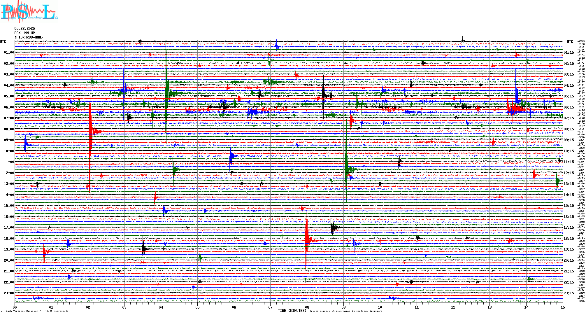Click the Traces clipped at plus/minus note
This screenshot has width=586, height=315.
pyautogui.click(x=346, y=311)
